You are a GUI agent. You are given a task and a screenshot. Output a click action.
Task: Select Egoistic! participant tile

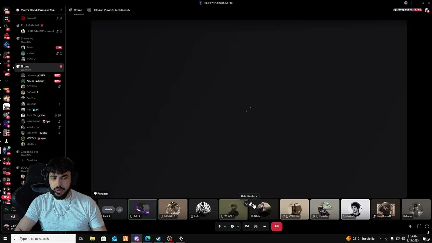325,210
